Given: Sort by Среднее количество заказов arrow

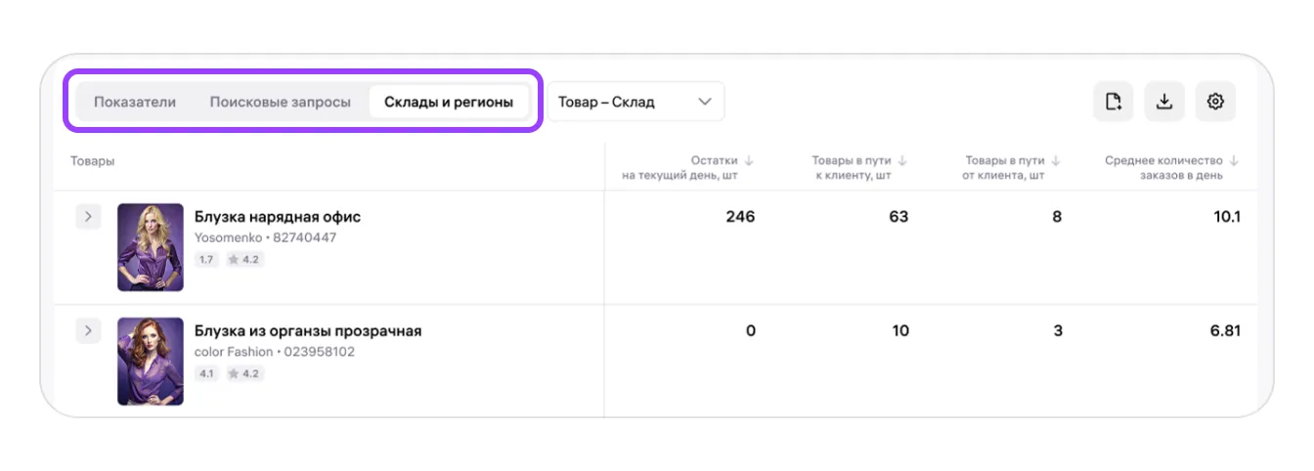Looking at the screenshot, I should (1234, 160).
